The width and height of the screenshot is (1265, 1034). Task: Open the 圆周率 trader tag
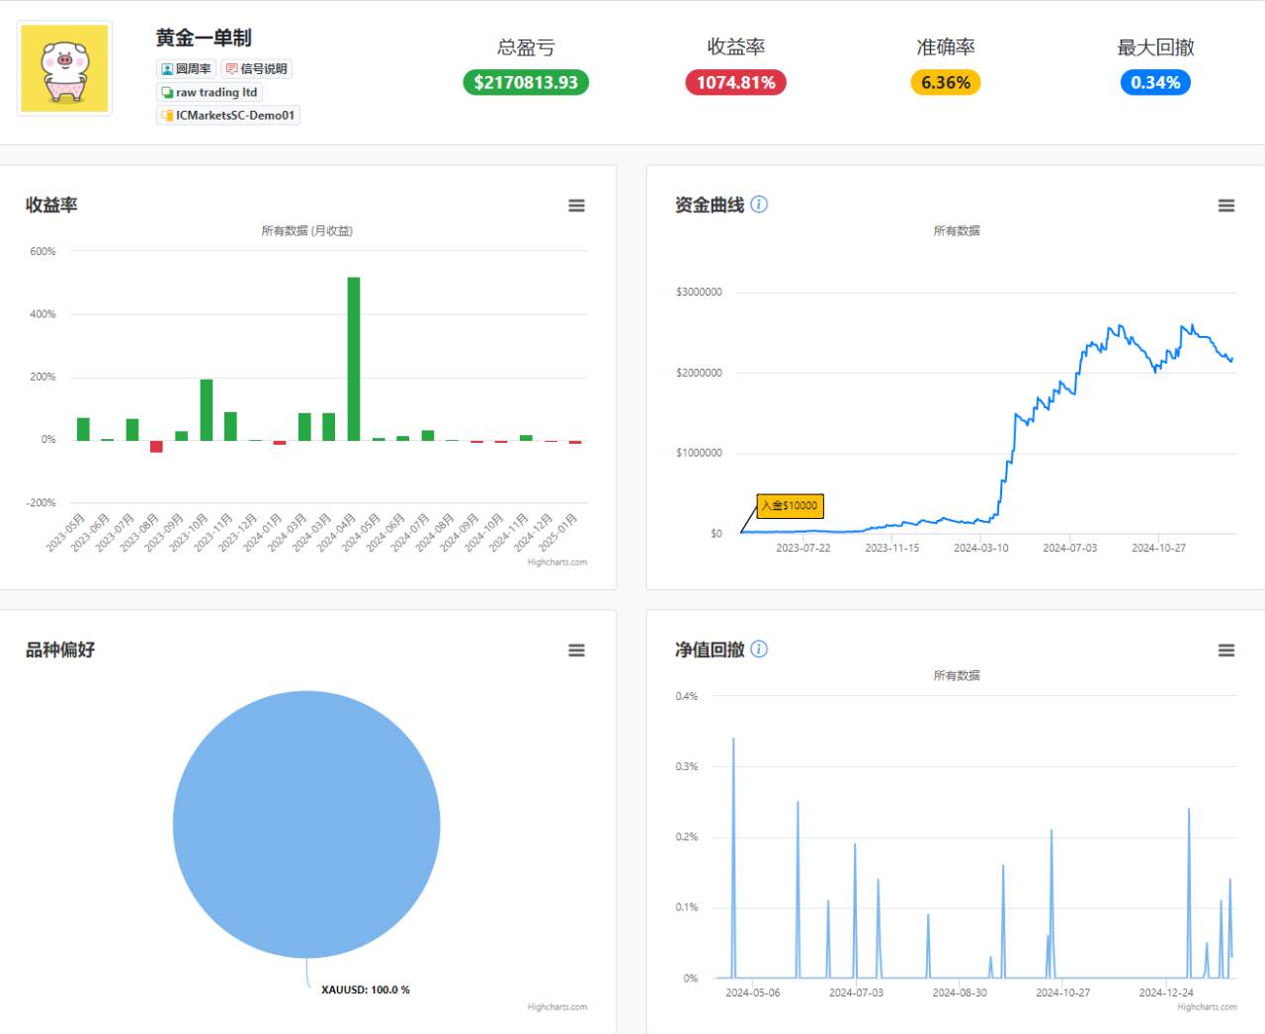(x=186, y=69)
